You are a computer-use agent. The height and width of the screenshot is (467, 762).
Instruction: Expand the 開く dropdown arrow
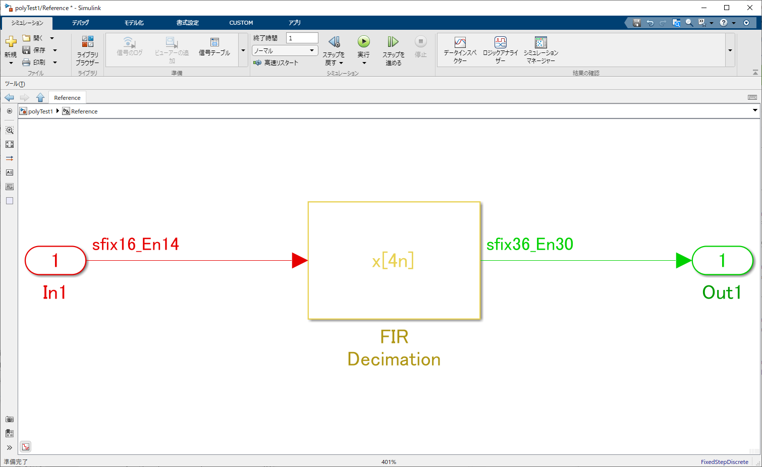[x=52, y=38]
